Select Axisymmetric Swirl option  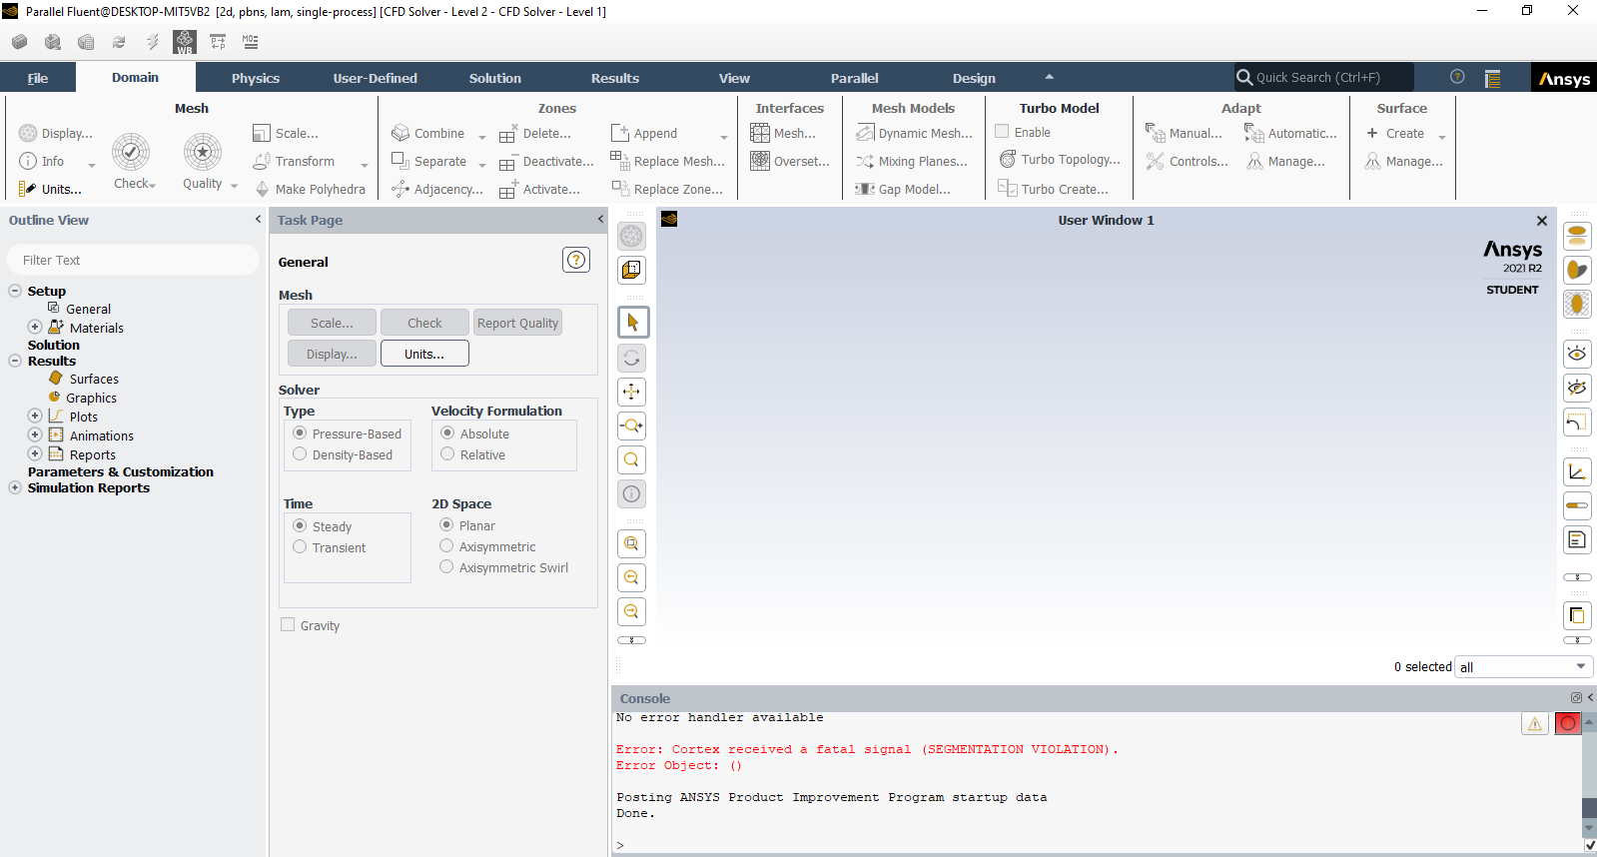click(503, 567)
